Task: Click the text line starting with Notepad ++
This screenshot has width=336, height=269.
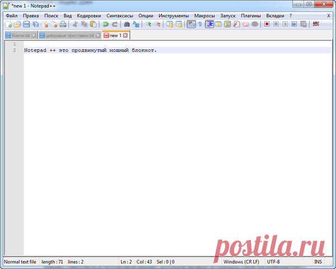Action: 90,50
